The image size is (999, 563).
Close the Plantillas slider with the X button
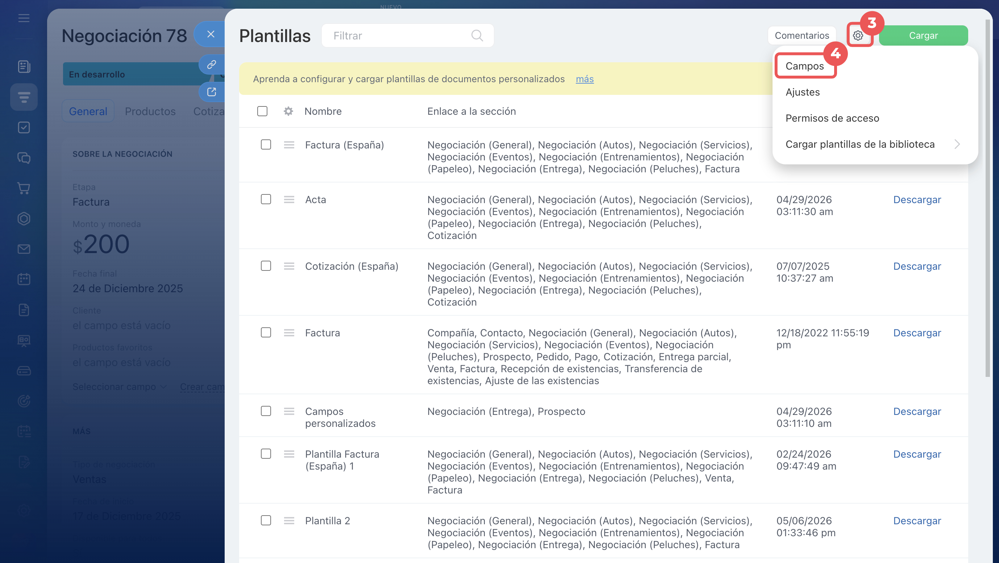(x=211, y=34)
